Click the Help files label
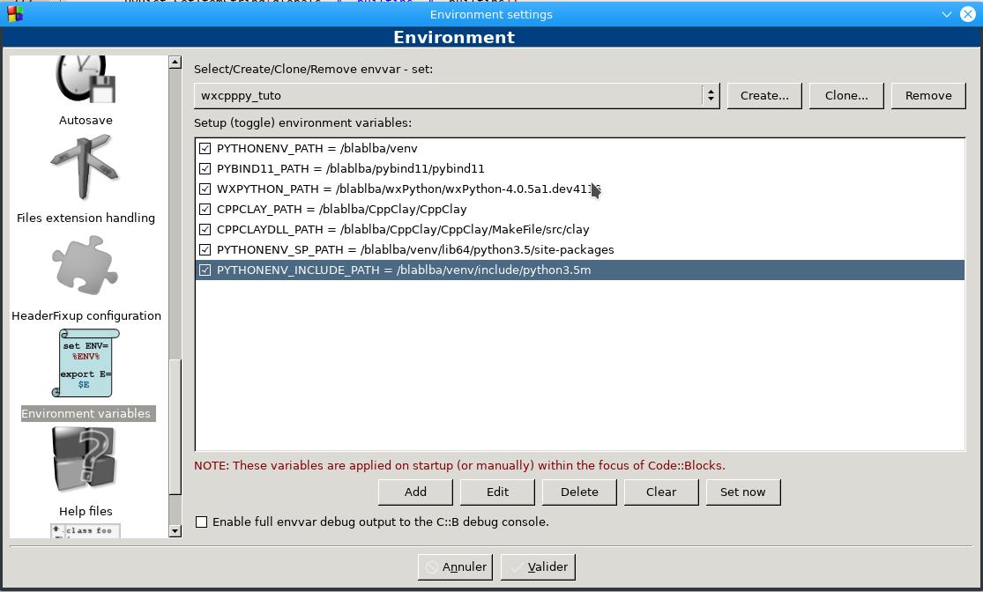The image size is (983, 592). click(86, 511)
